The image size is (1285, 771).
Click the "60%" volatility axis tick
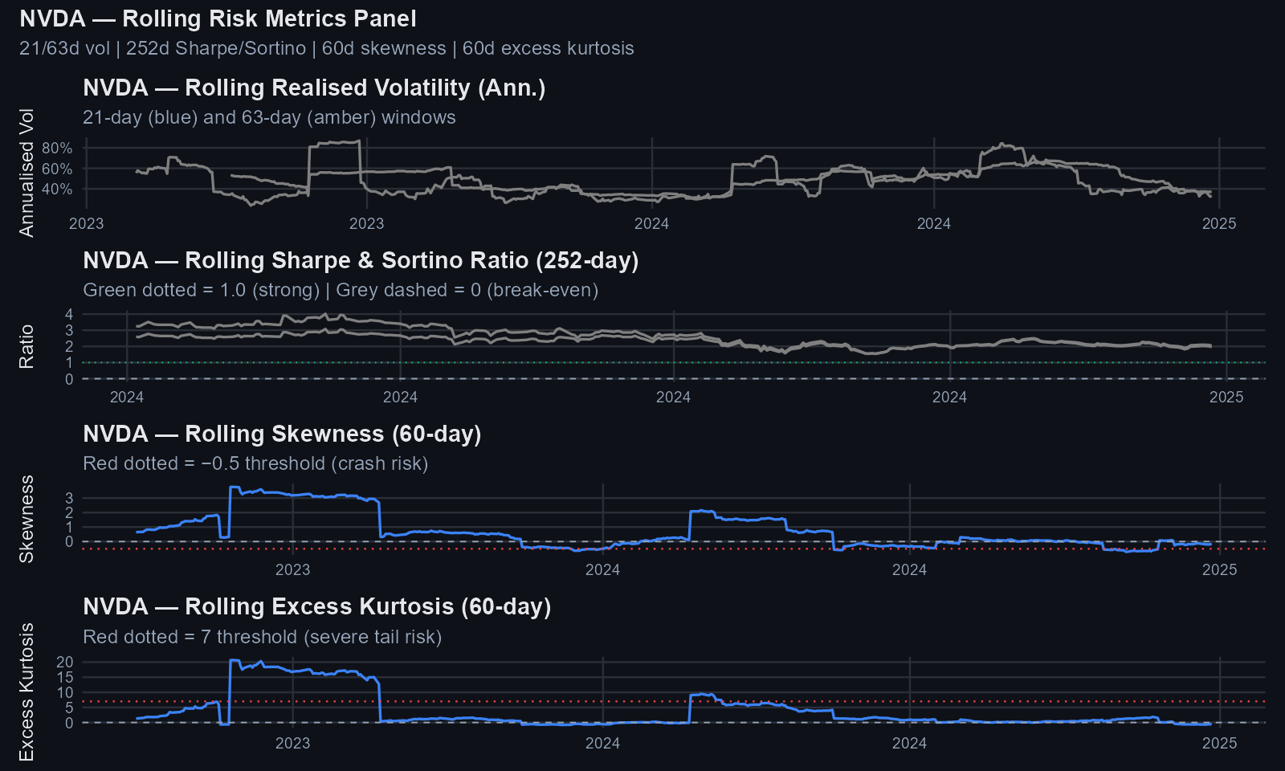coord(57,169)
